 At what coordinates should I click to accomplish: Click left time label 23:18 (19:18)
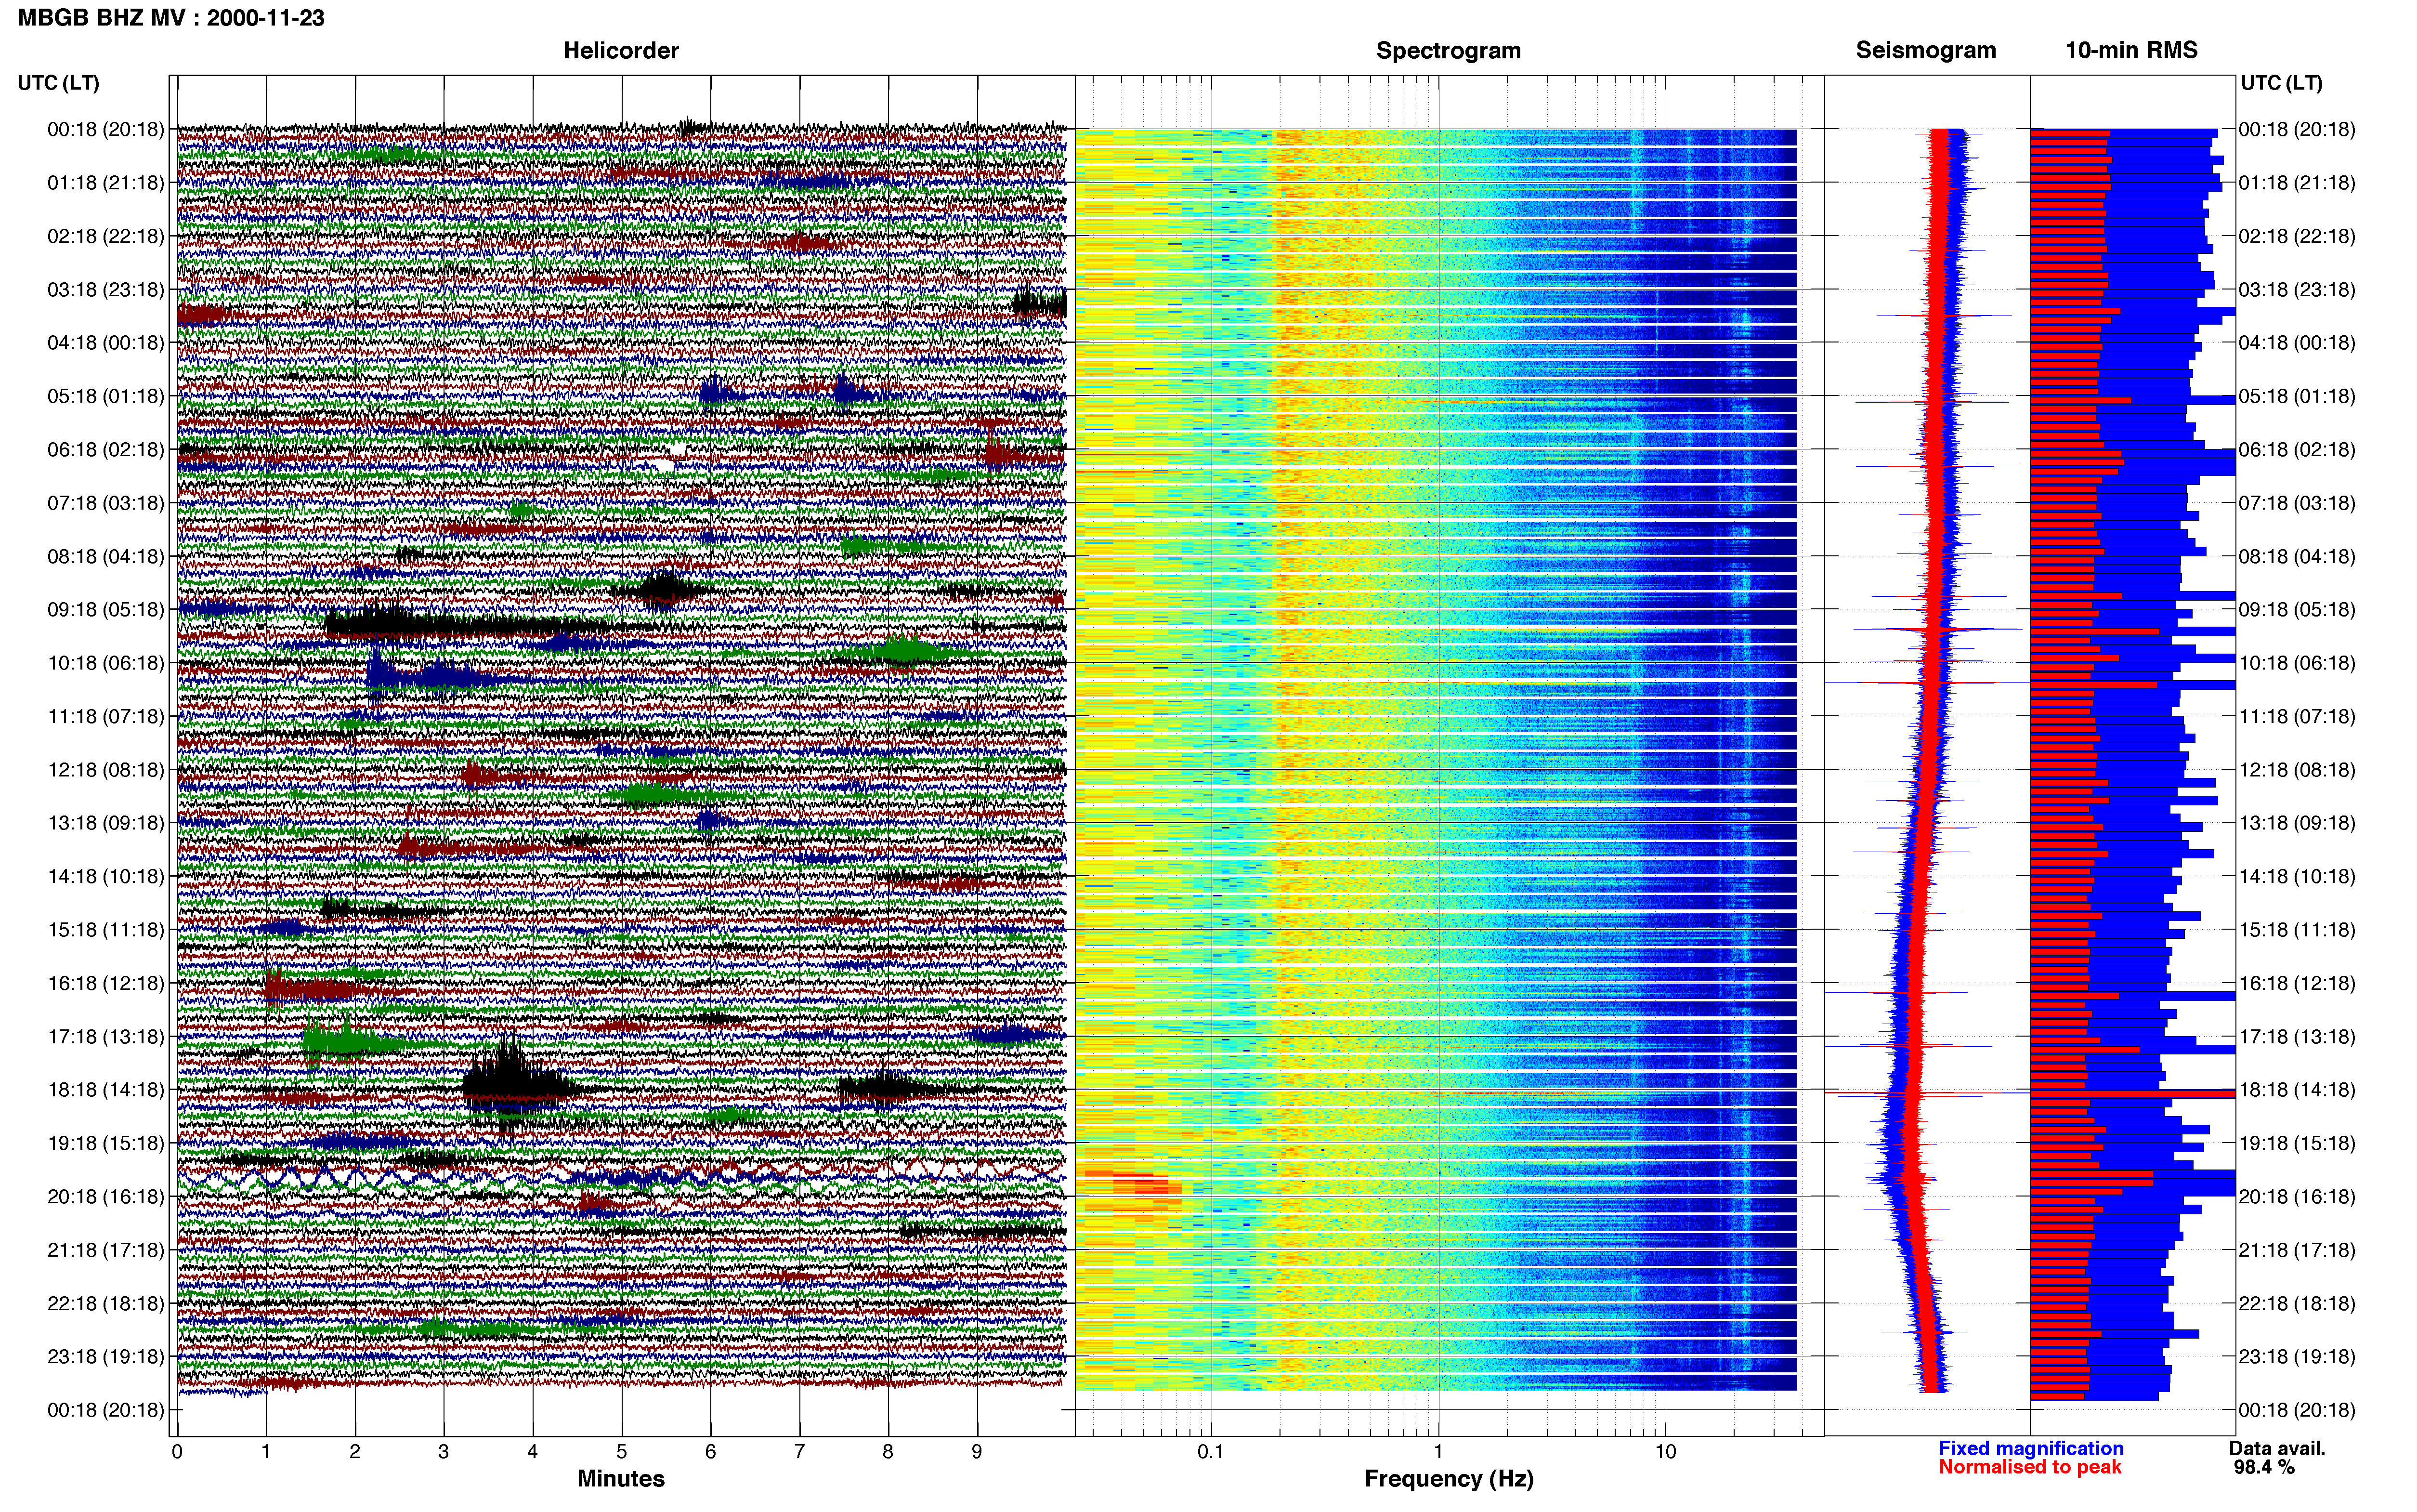click(x=106, y=1357)
